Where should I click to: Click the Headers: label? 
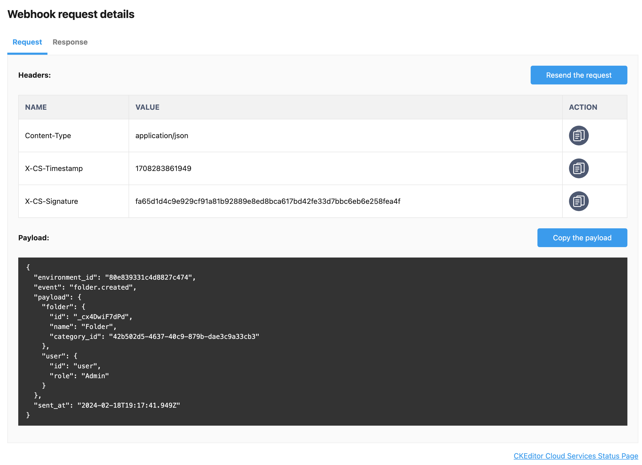point(34,75)
